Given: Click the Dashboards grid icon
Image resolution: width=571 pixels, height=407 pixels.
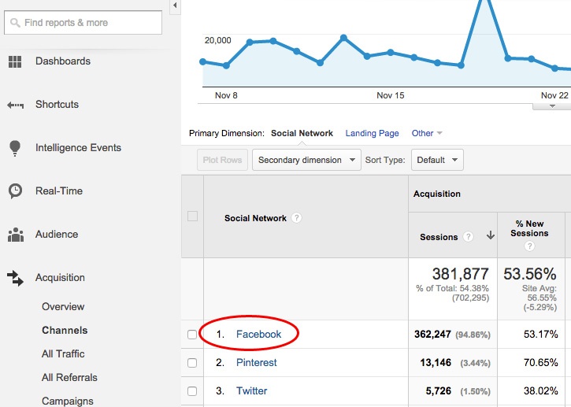Looking at the screenshot, I should 15,61.
